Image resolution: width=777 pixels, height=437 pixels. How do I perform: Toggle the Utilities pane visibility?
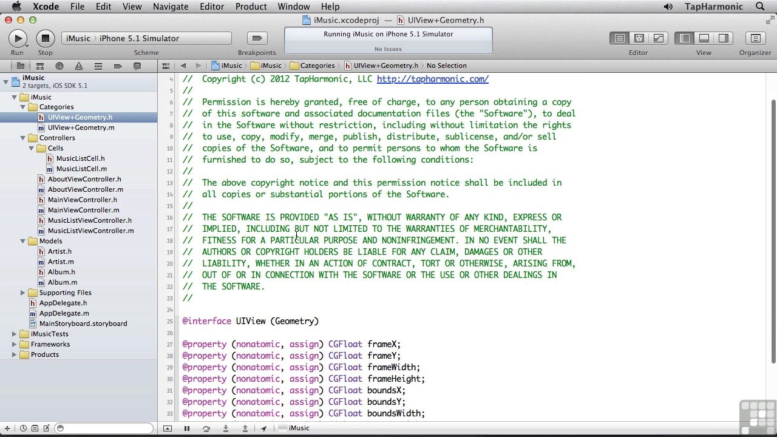tap(724, 38)
